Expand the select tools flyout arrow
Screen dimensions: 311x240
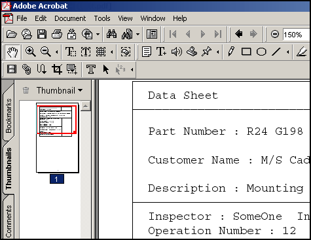click(x=112, y=52)
